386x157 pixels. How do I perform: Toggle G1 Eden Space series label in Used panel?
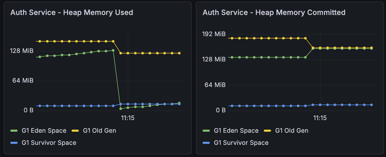pyautogui.click(x=44, y=131)
